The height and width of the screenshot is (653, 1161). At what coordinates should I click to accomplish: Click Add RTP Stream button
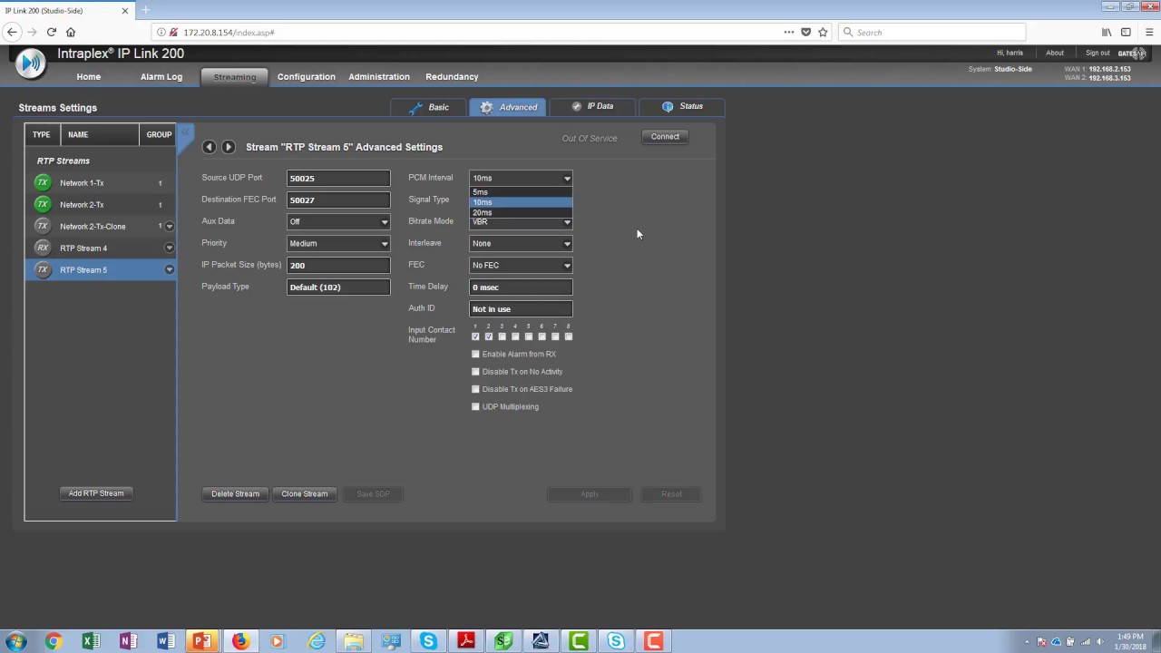[96, 493]
